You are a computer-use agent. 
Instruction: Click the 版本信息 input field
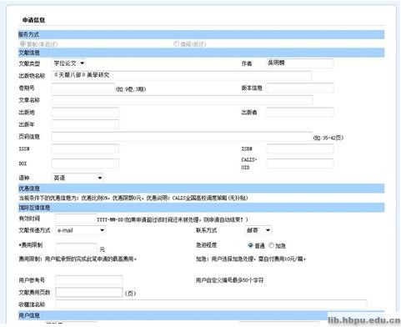[x=300, y=88]
